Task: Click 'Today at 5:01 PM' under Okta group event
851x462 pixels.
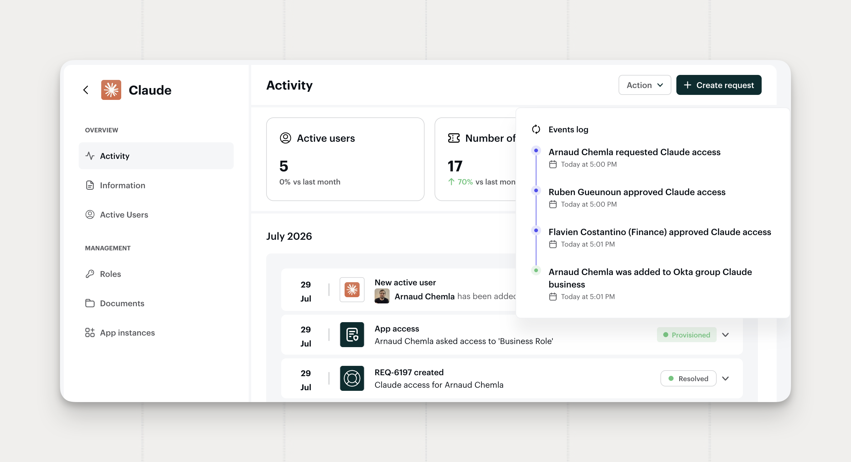Action: 588,297
